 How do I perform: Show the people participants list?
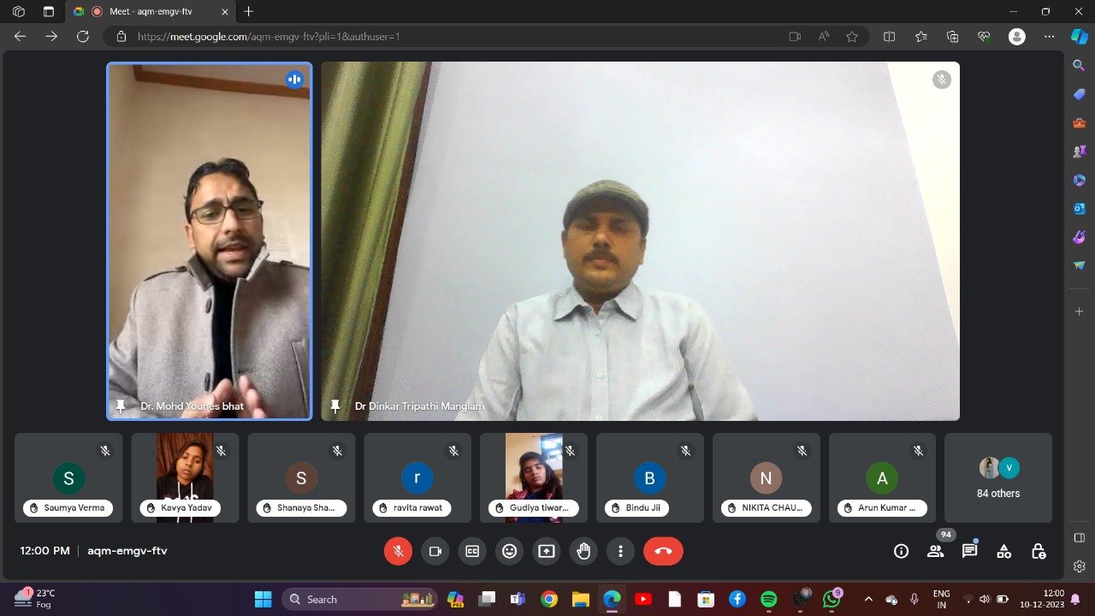point(935,552)
